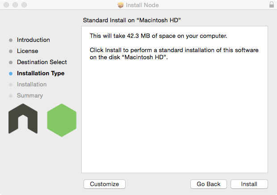Viewport: 277px width, 195px height.
Task: Select the Introduction step label
Action: click(34, 40)
